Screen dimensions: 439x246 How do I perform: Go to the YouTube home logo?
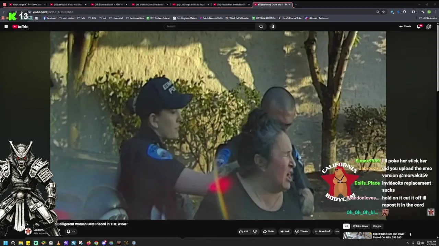tap(21, 26)
